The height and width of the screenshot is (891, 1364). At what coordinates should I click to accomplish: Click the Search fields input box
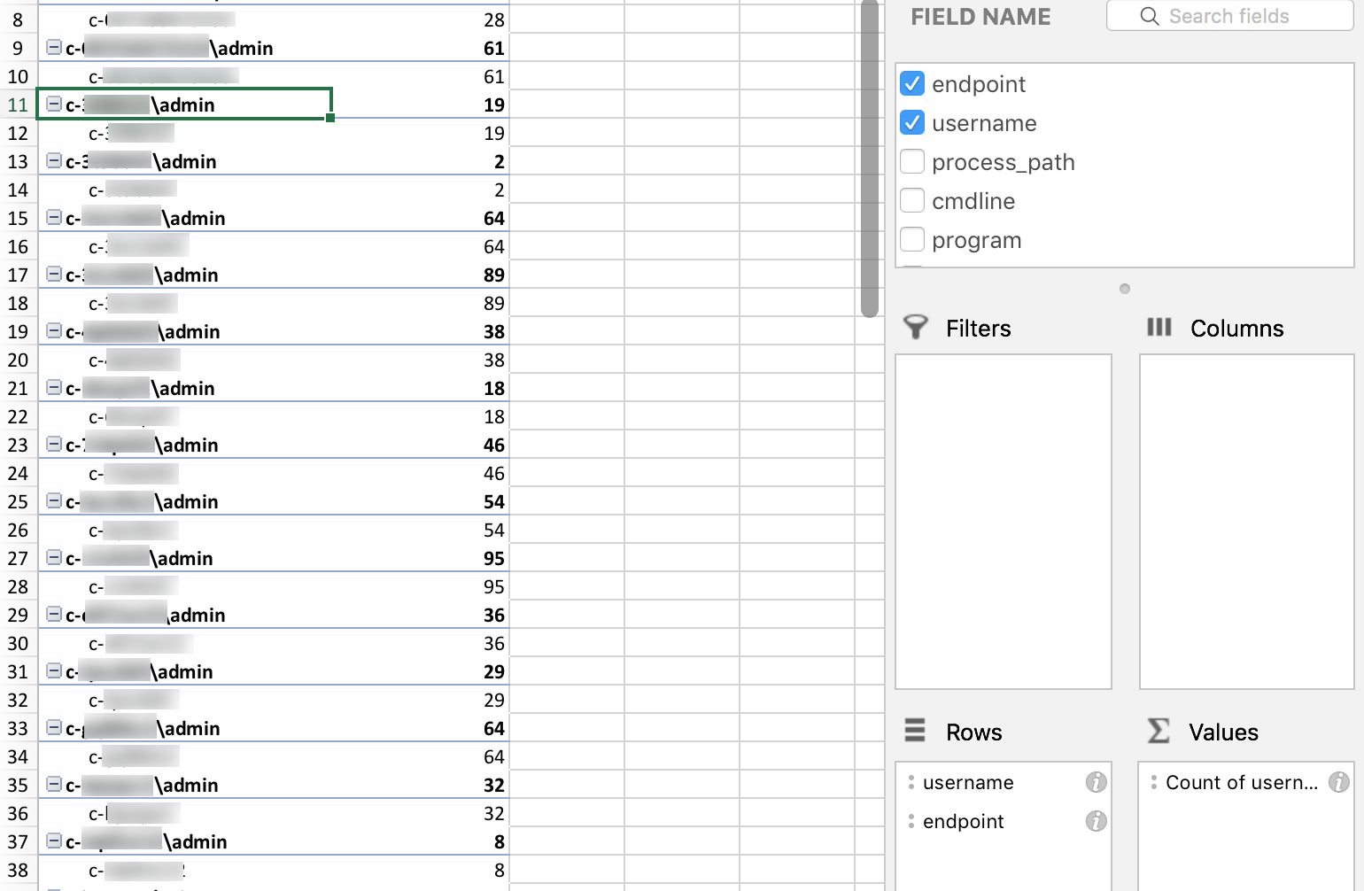(1240, 16)
